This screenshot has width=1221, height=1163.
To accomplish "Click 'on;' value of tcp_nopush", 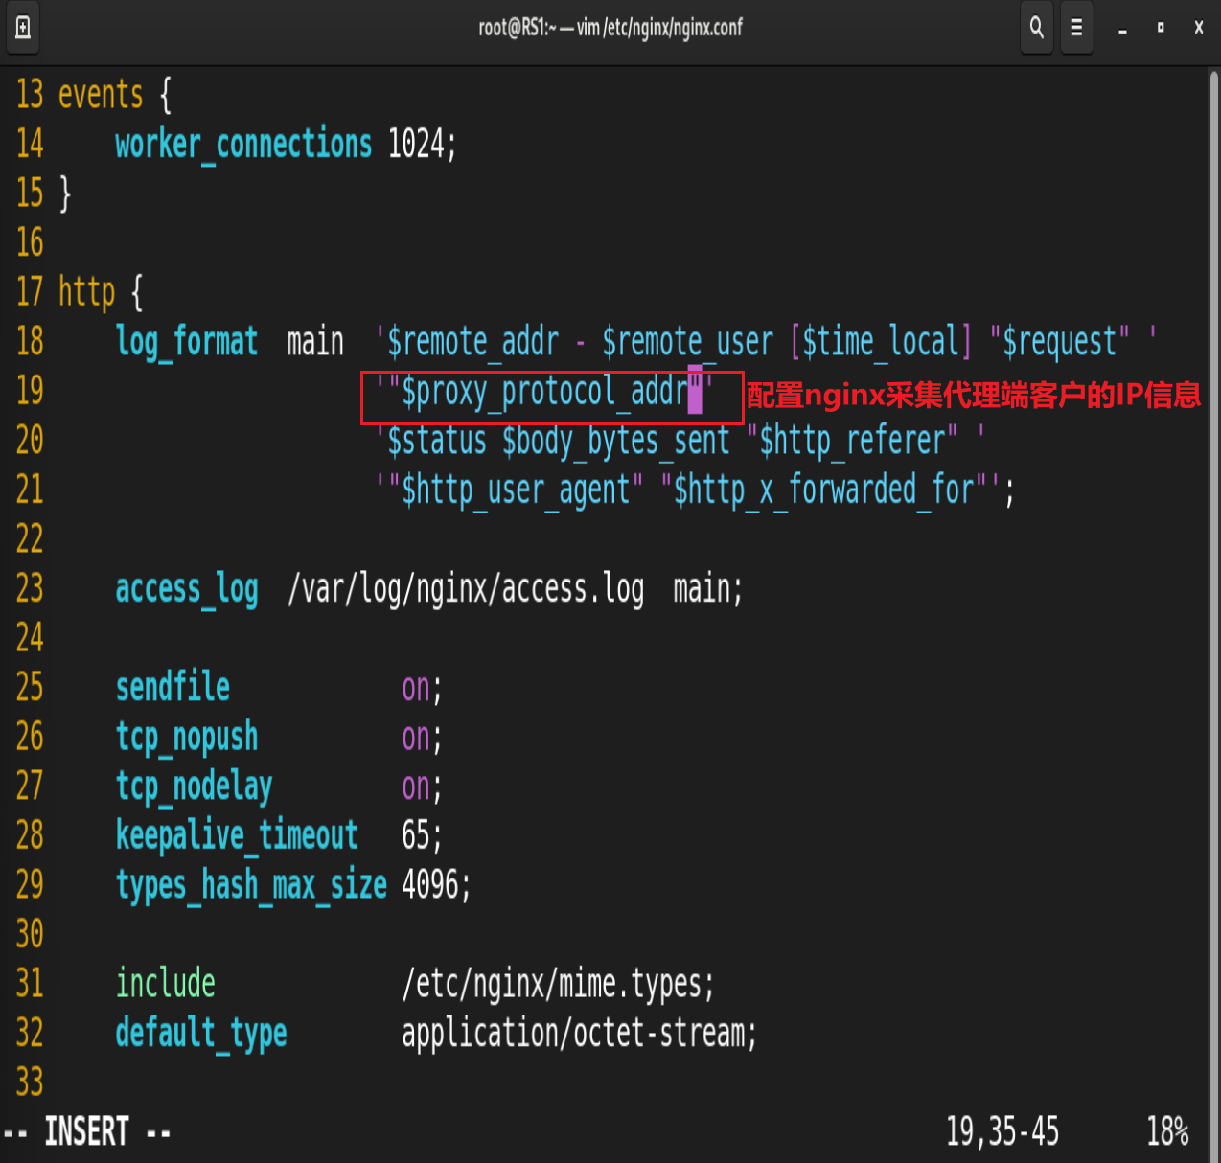I will 422,738.
